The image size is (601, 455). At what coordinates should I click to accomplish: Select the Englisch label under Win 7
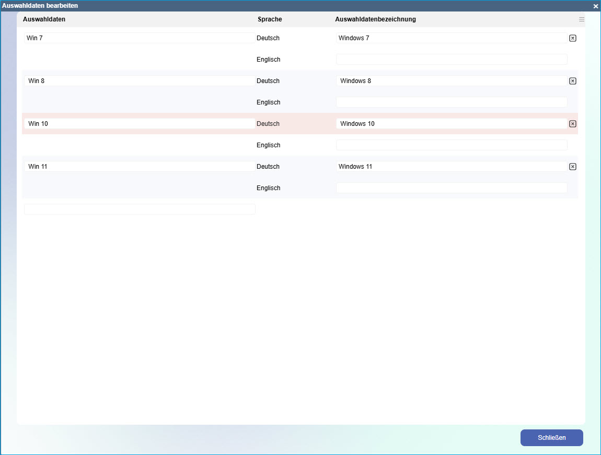[268, 60]
